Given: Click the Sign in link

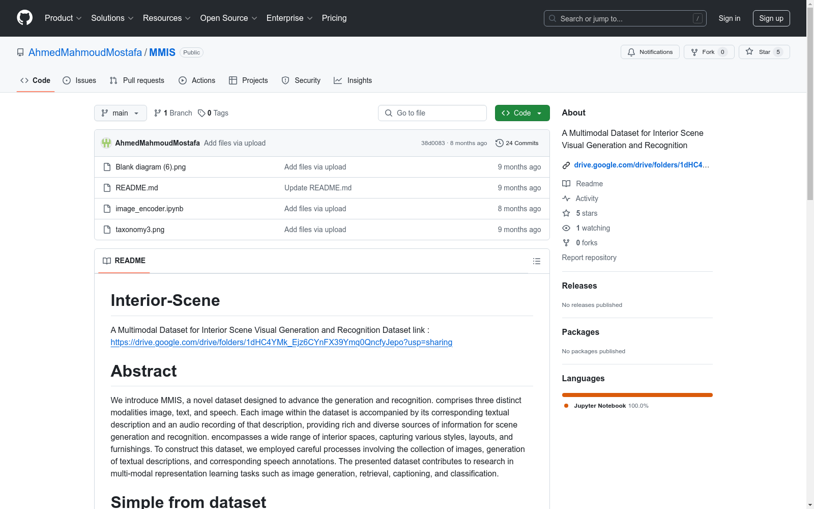Looking at the screenshot, I should point(730,18).
